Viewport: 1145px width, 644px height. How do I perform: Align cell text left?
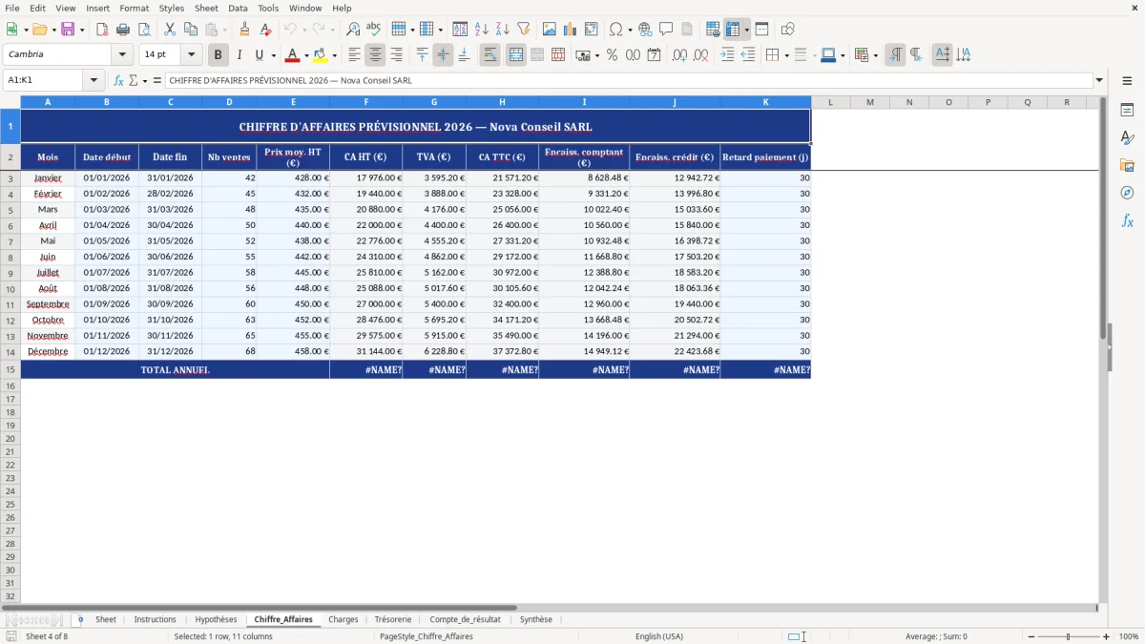[x=354, y=55]
